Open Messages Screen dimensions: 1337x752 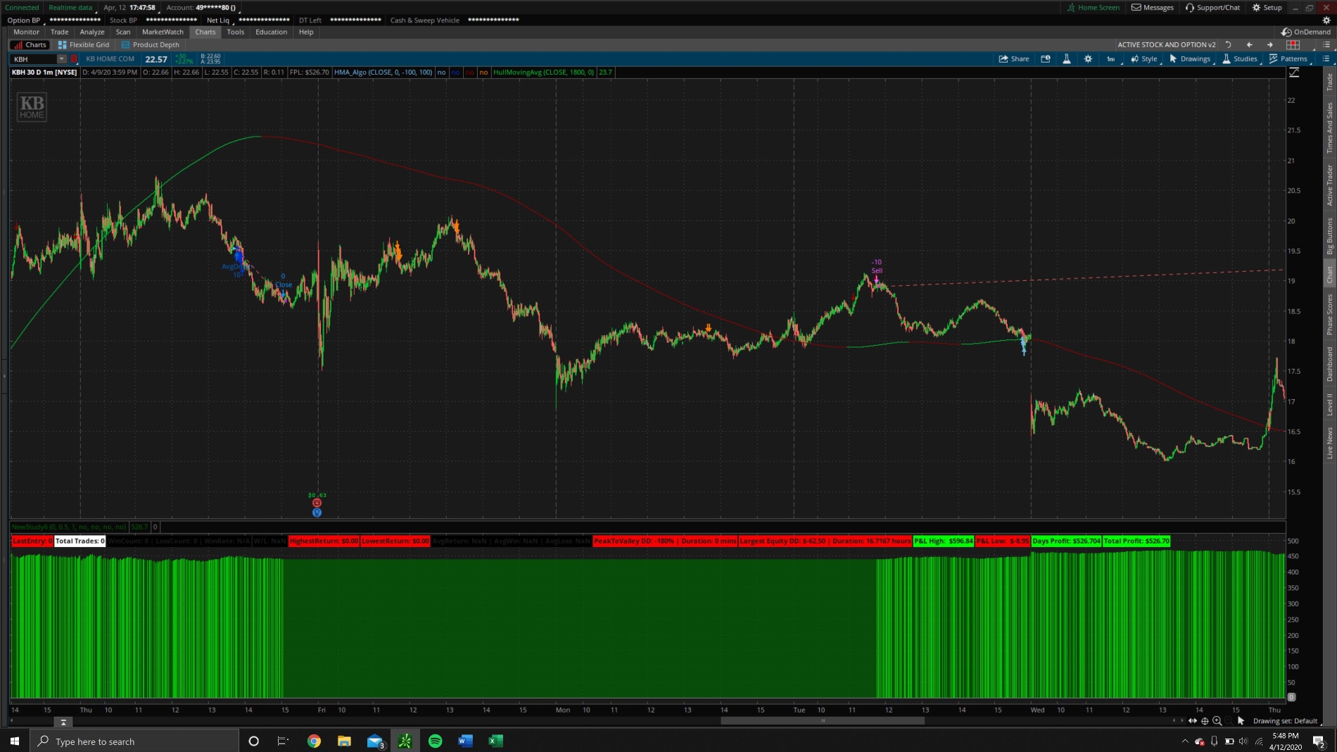pyautogui.click(x=1153, y=8)
